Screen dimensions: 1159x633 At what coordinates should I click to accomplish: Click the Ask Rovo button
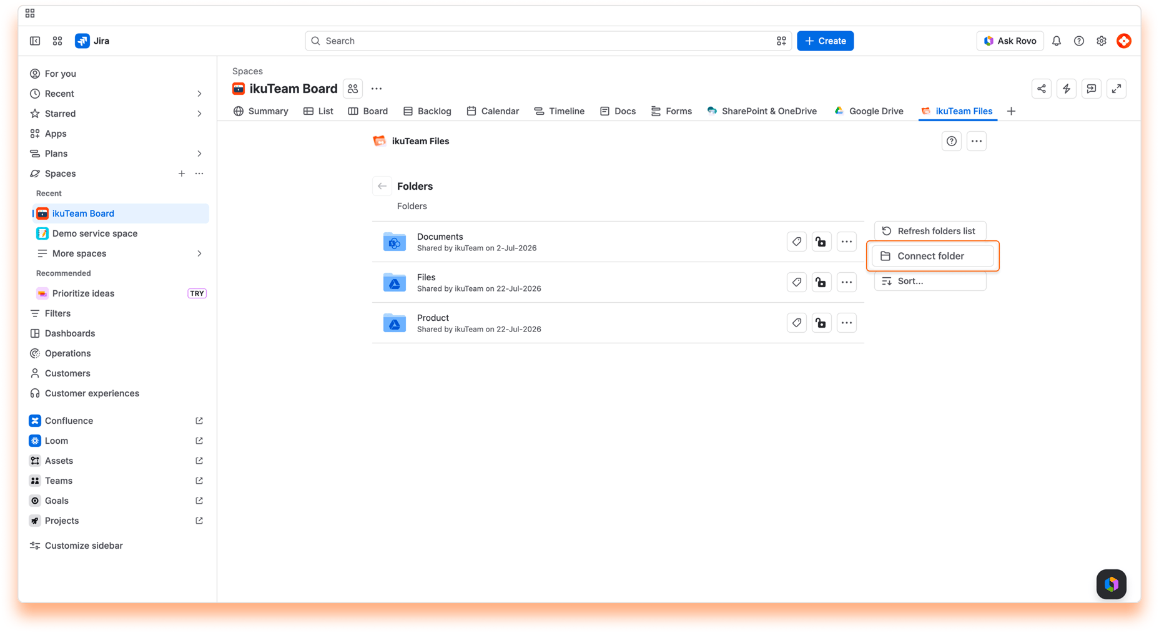1010,41
